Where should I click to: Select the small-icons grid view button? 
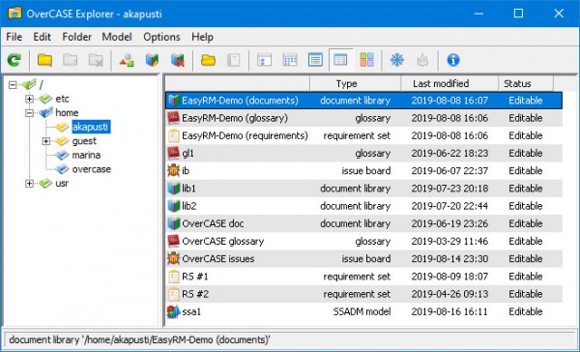coord(290,60)
